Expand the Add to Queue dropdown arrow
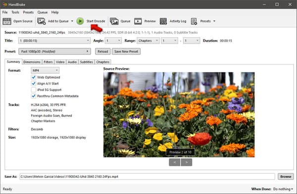The image size is (297, 194). [x=72, y=21]
